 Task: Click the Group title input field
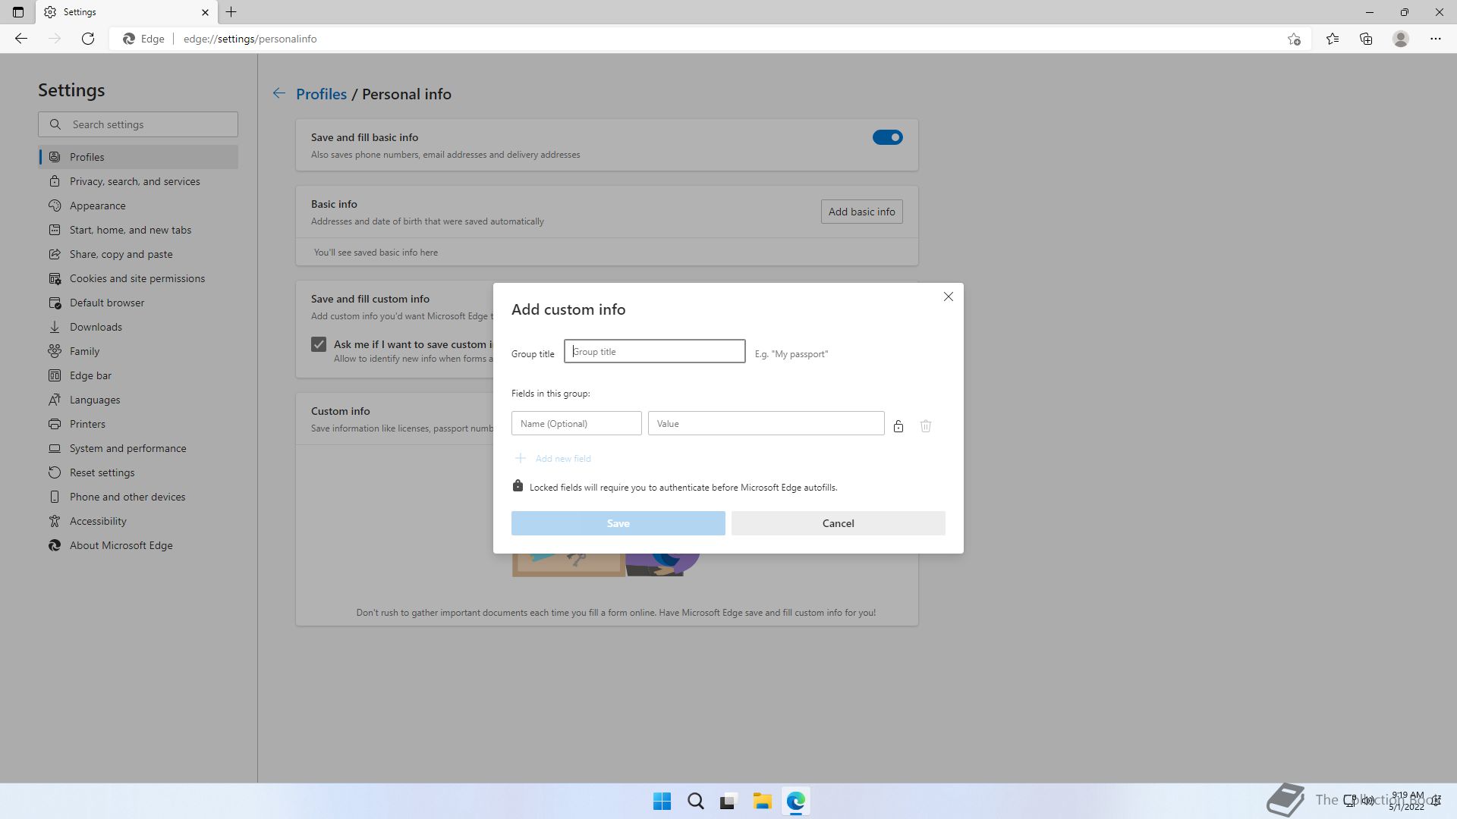[654, 351]
